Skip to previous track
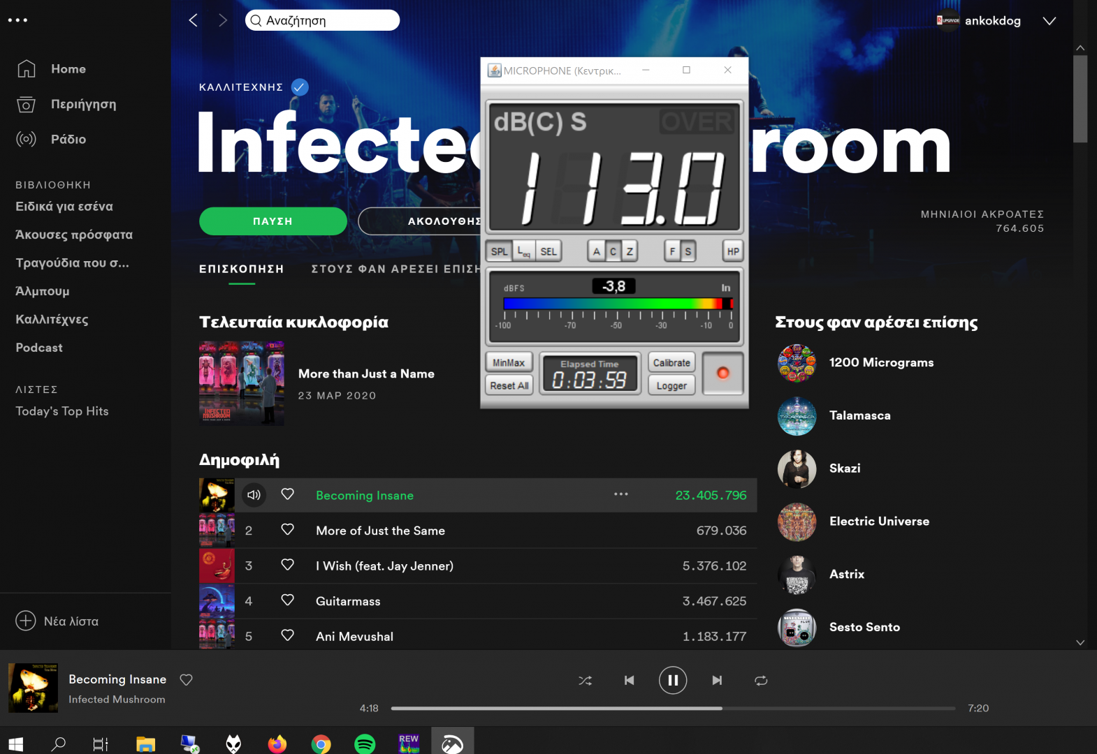 click(x=629, y=681)
